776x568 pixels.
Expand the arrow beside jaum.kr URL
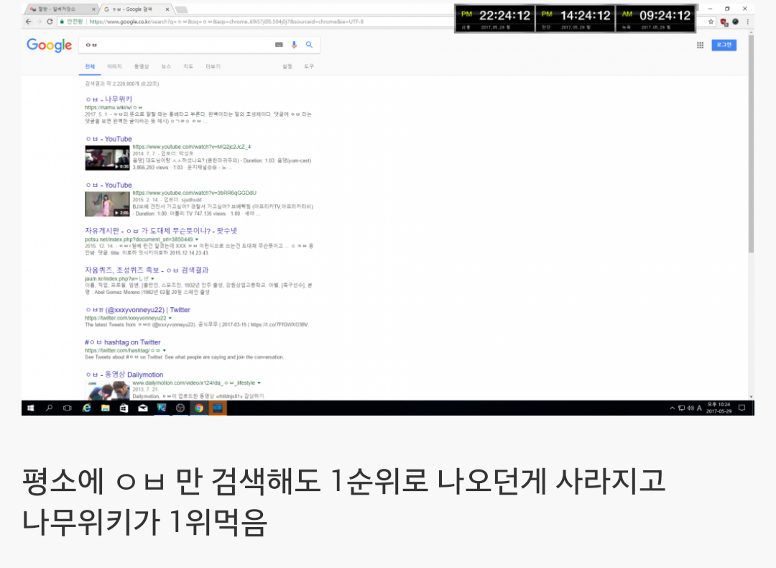coord(152,279)
